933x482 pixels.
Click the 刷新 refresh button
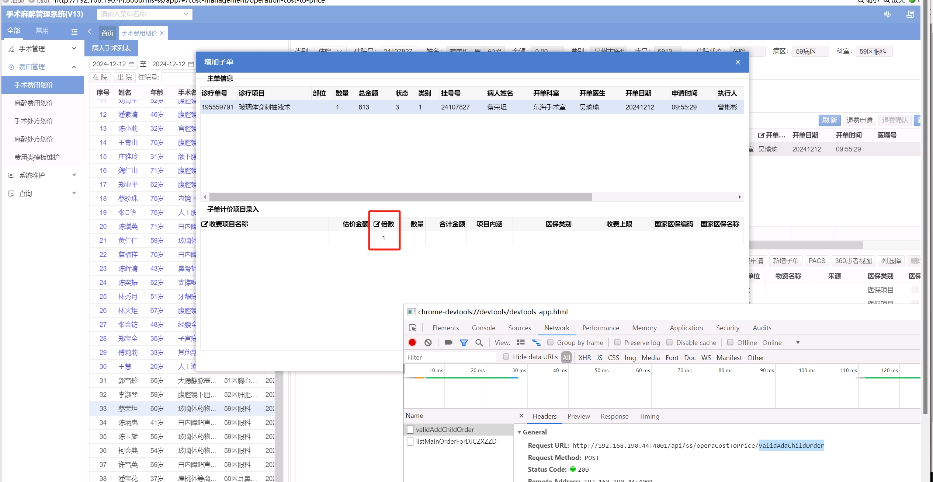829,120
